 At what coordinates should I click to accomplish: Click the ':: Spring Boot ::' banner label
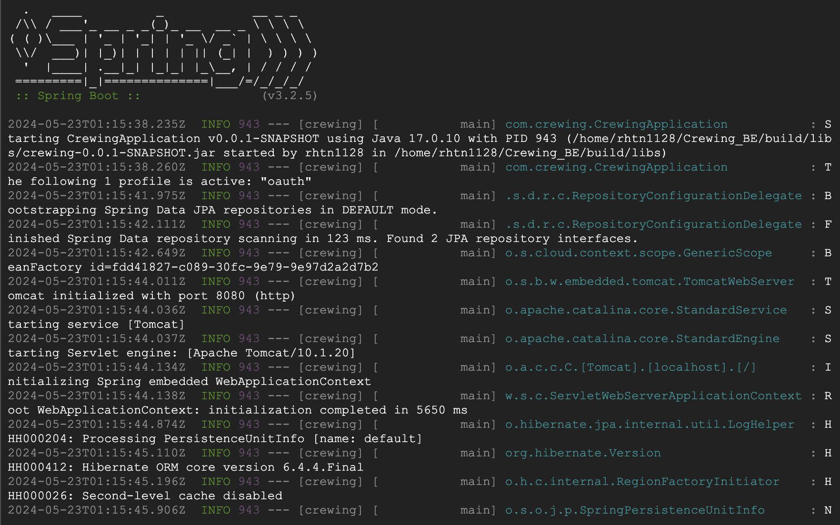pos(78,96)
